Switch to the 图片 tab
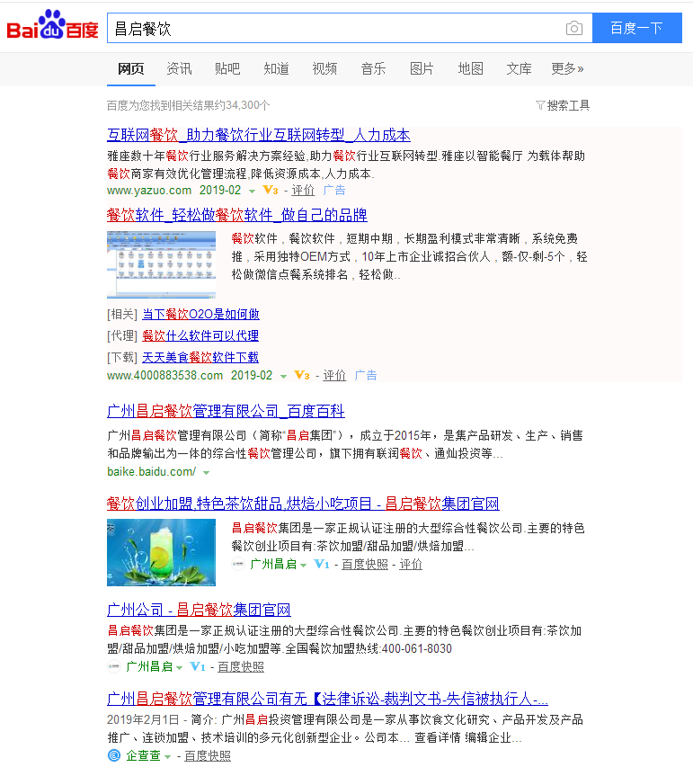This screenshot has height=767, width=693. point(422,69)
